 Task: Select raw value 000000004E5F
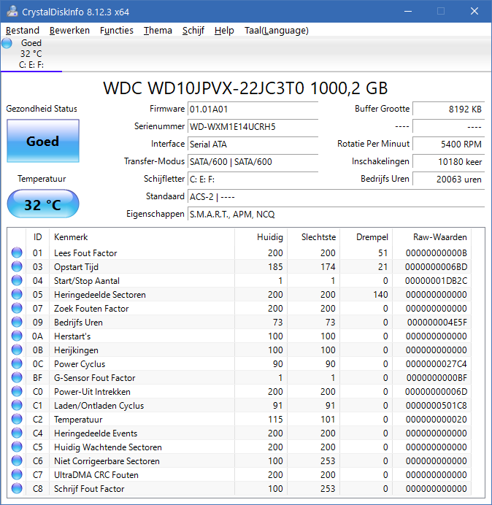[437, 323]
